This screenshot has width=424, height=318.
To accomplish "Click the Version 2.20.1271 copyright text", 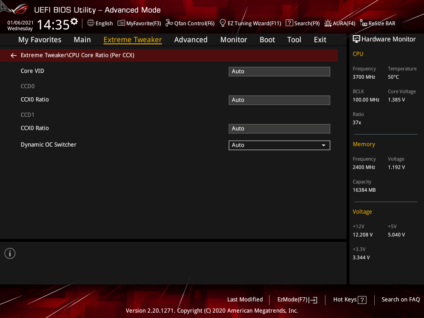I will coord(212,311).
